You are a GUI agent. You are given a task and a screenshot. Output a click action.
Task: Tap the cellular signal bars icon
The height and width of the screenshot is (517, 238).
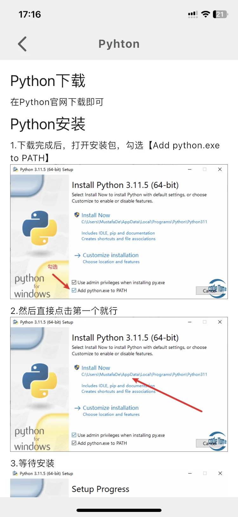[x=193, y=14]
